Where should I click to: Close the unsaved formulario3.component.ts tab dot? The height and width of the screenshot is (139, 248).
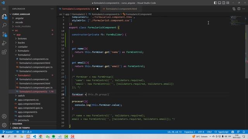coord(97,9)
